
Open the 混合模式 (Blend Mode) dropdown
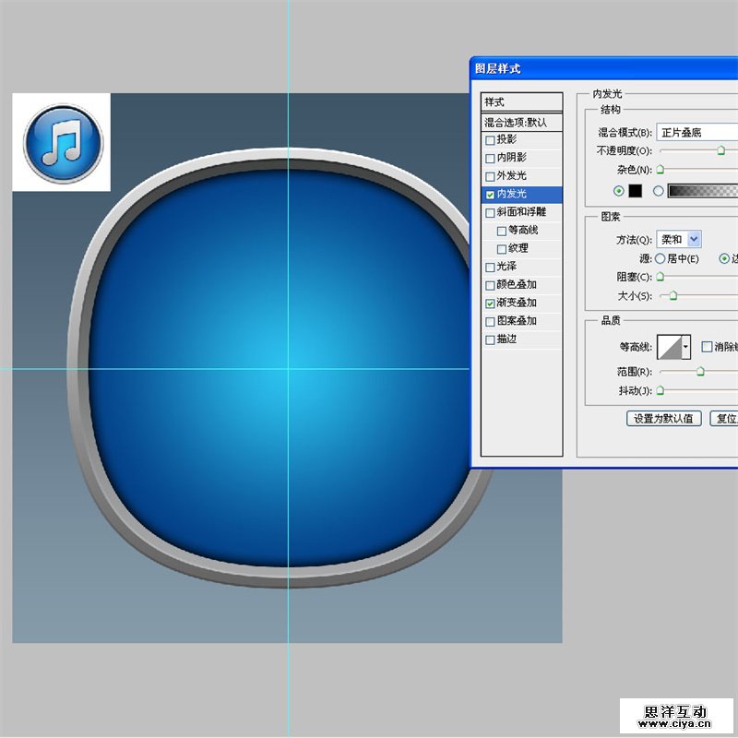pos(696,133)
